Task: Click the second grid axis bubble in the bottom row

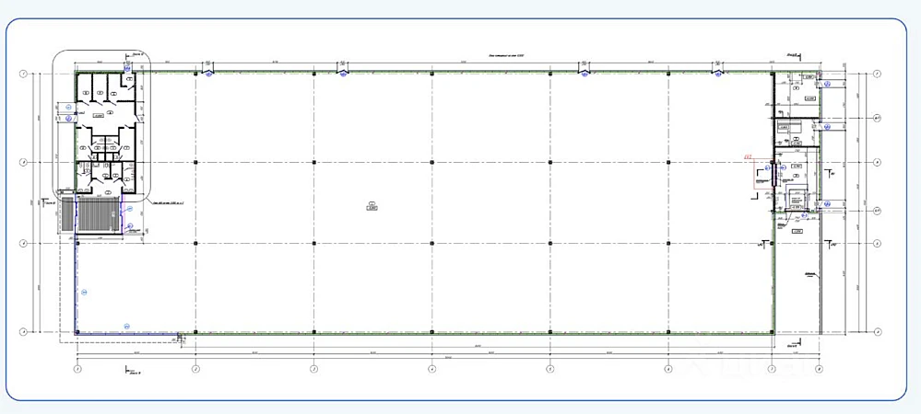Action: point(195,369)
